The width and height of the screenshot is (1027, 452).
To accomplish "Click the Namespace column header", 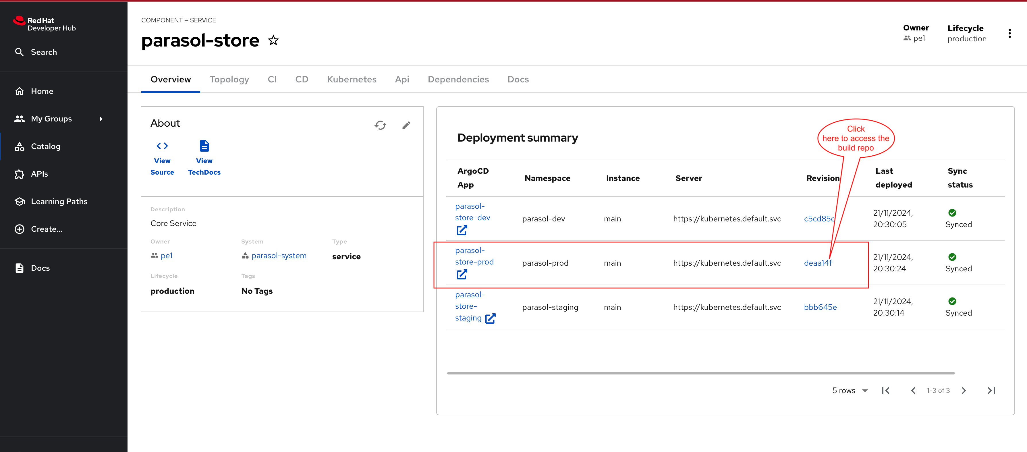I will coord(547,178).
